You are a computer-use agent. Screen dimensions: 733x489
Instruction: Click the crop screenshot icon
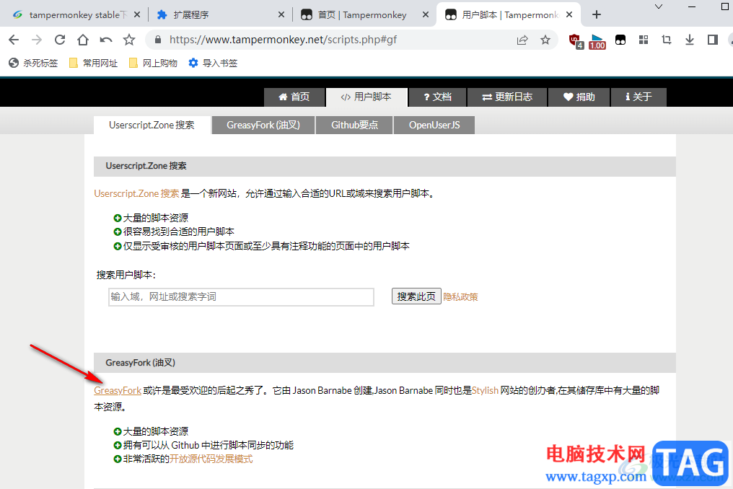667,40
